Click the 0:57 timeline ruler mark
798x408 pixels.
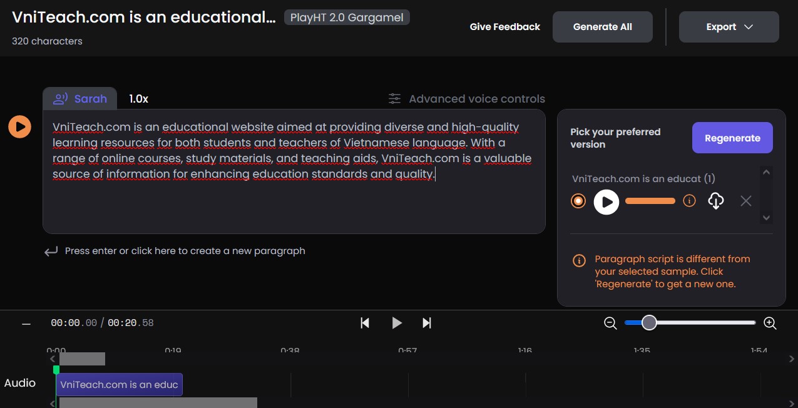click(x=407, y=350)
